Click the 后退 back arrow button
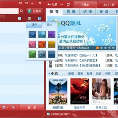The width and height of the screenshot is (118, 118). tap(52, 4)
